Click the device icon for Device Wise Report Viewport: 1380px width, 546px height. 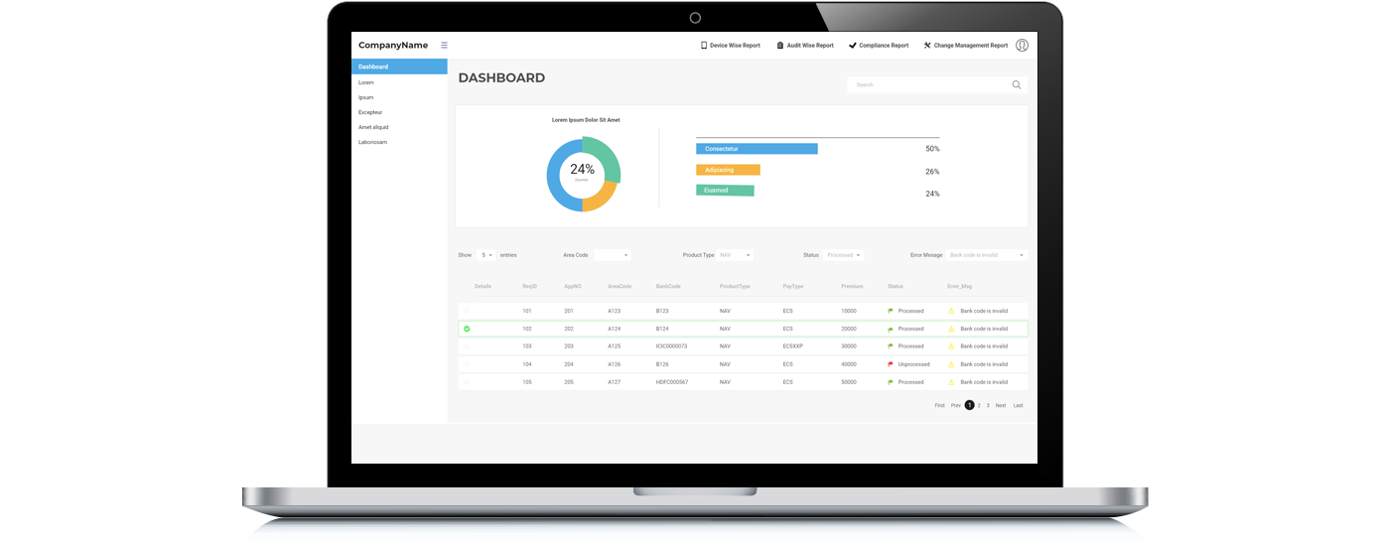[x=704, y=45]
